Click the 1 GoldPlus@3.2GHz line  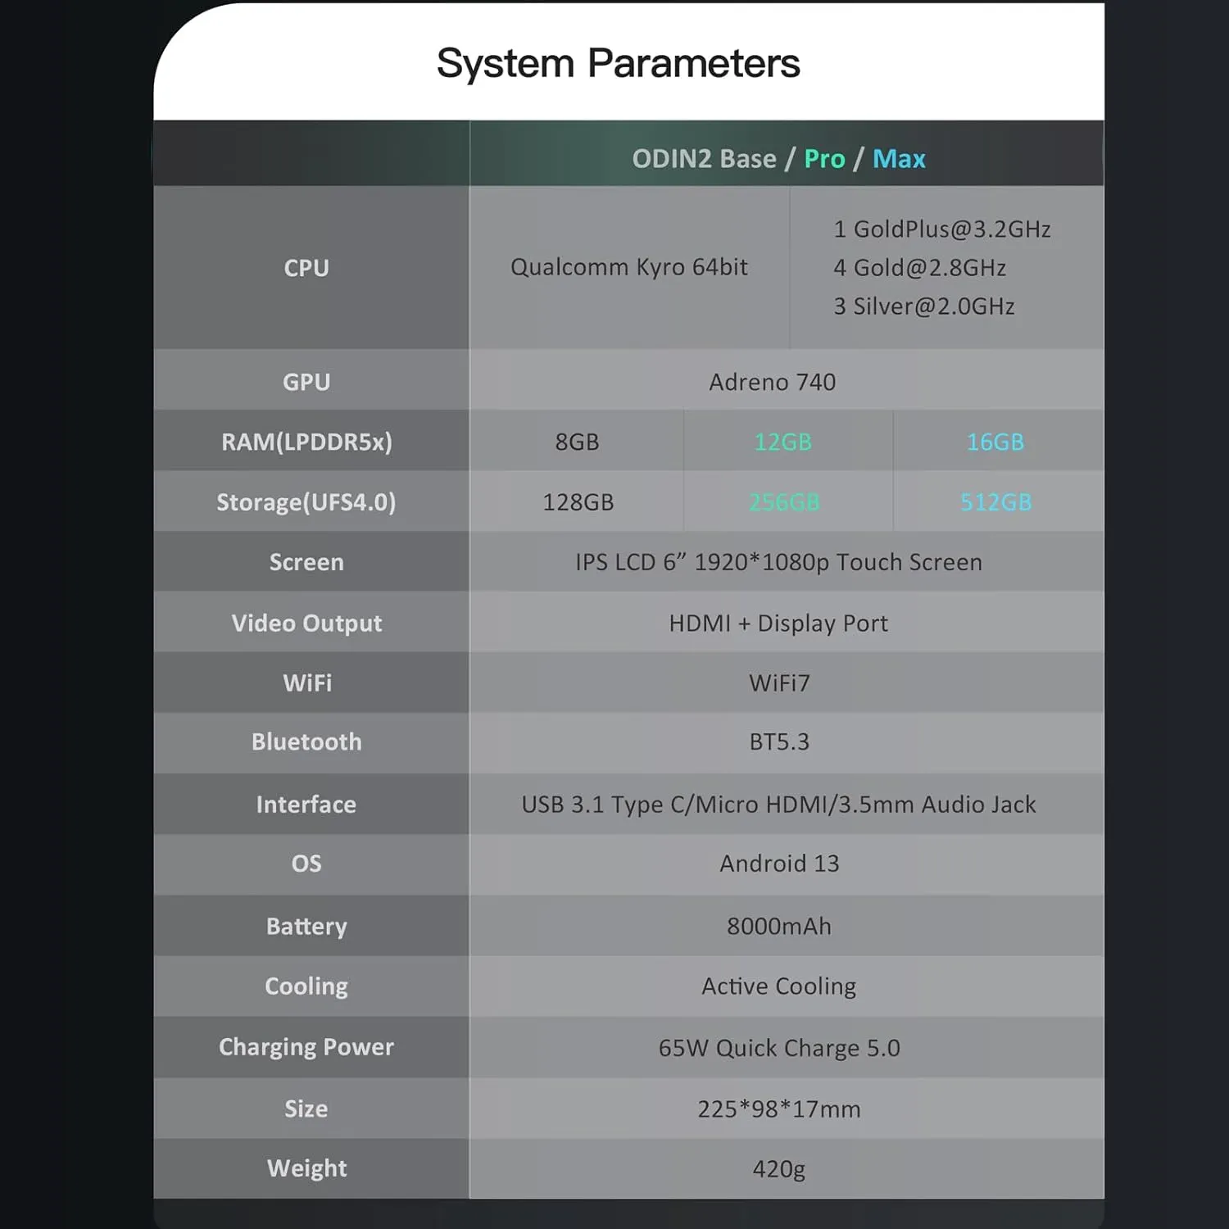941,229
